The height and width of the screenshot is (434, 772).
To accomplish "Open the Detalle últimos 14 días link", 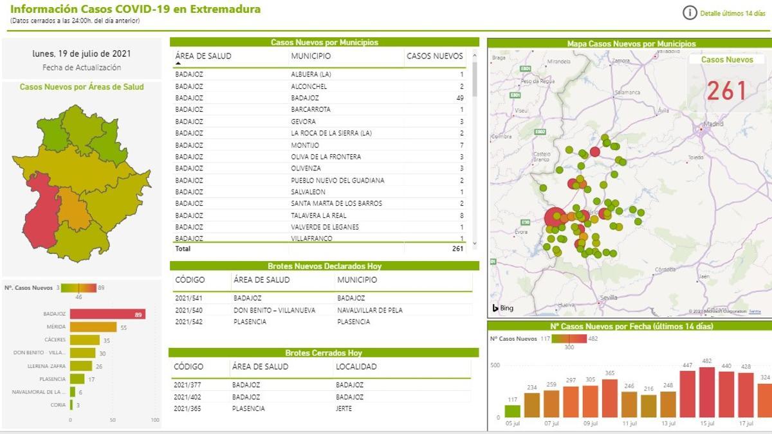I will pyautogui.click(x=732, y=14).
